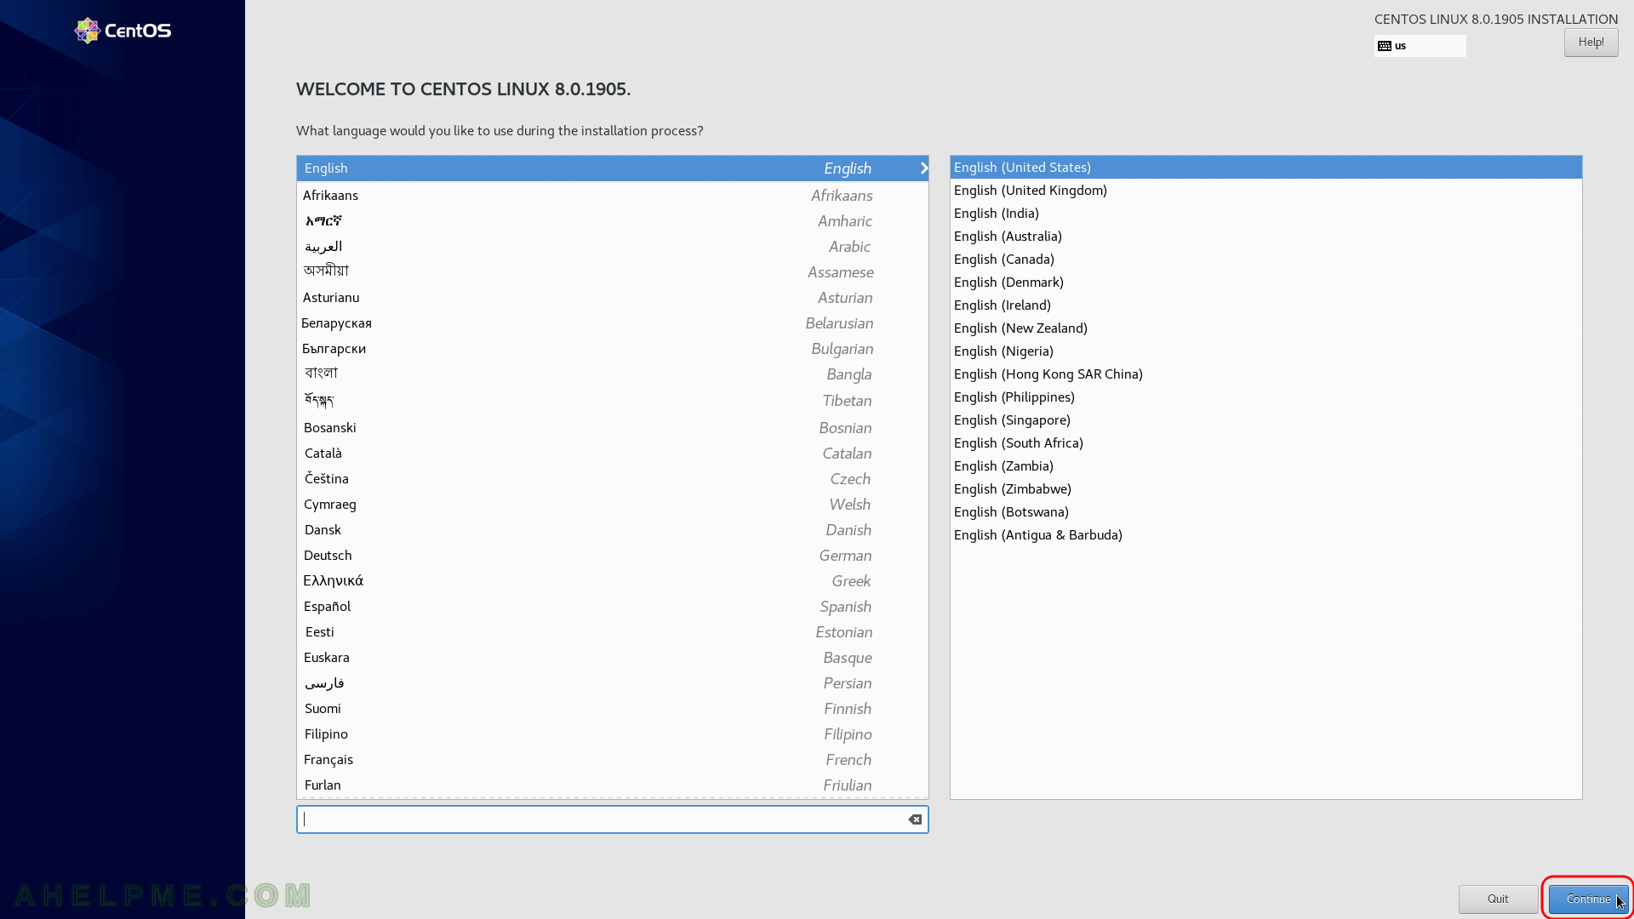
Task: Choose English (Antigua & Barbuda) locale
Action: click(x=1265, y=535)
